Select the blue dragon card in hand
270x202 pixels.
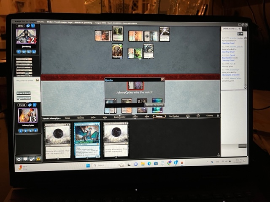pos(87,140)
